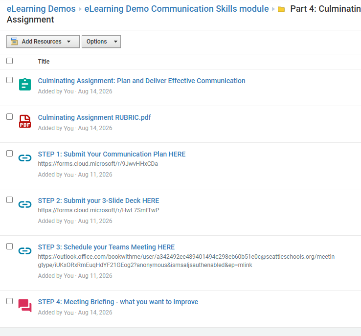The width and height of the screenshot is (361, 336).
Task: Open STEP 3: Schedule your Teams Meeting HERE
Action: click(x=106, y=247)
